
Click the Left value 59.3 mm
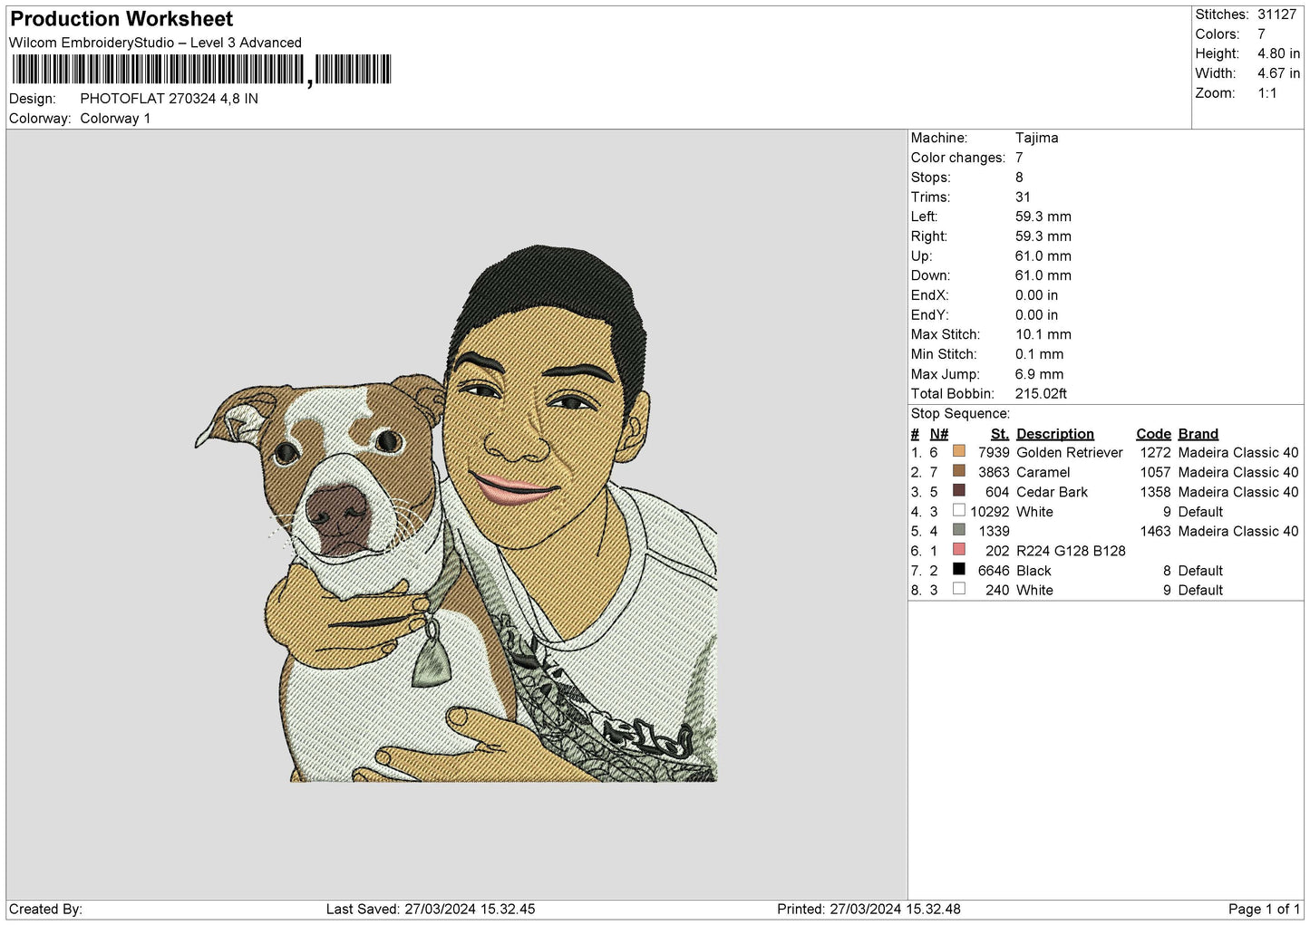[x=1043, y=217]
